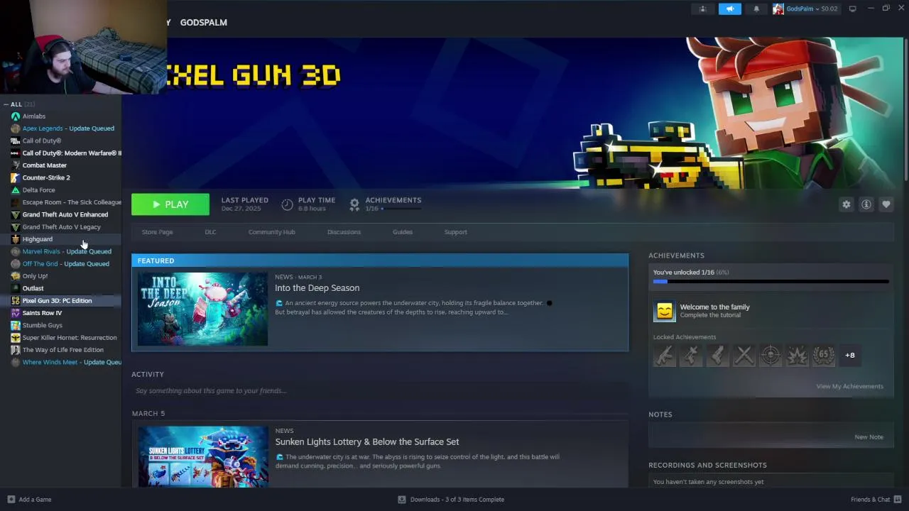Click Pixel Gun 3D: PC Edition icon

(16, 301)
